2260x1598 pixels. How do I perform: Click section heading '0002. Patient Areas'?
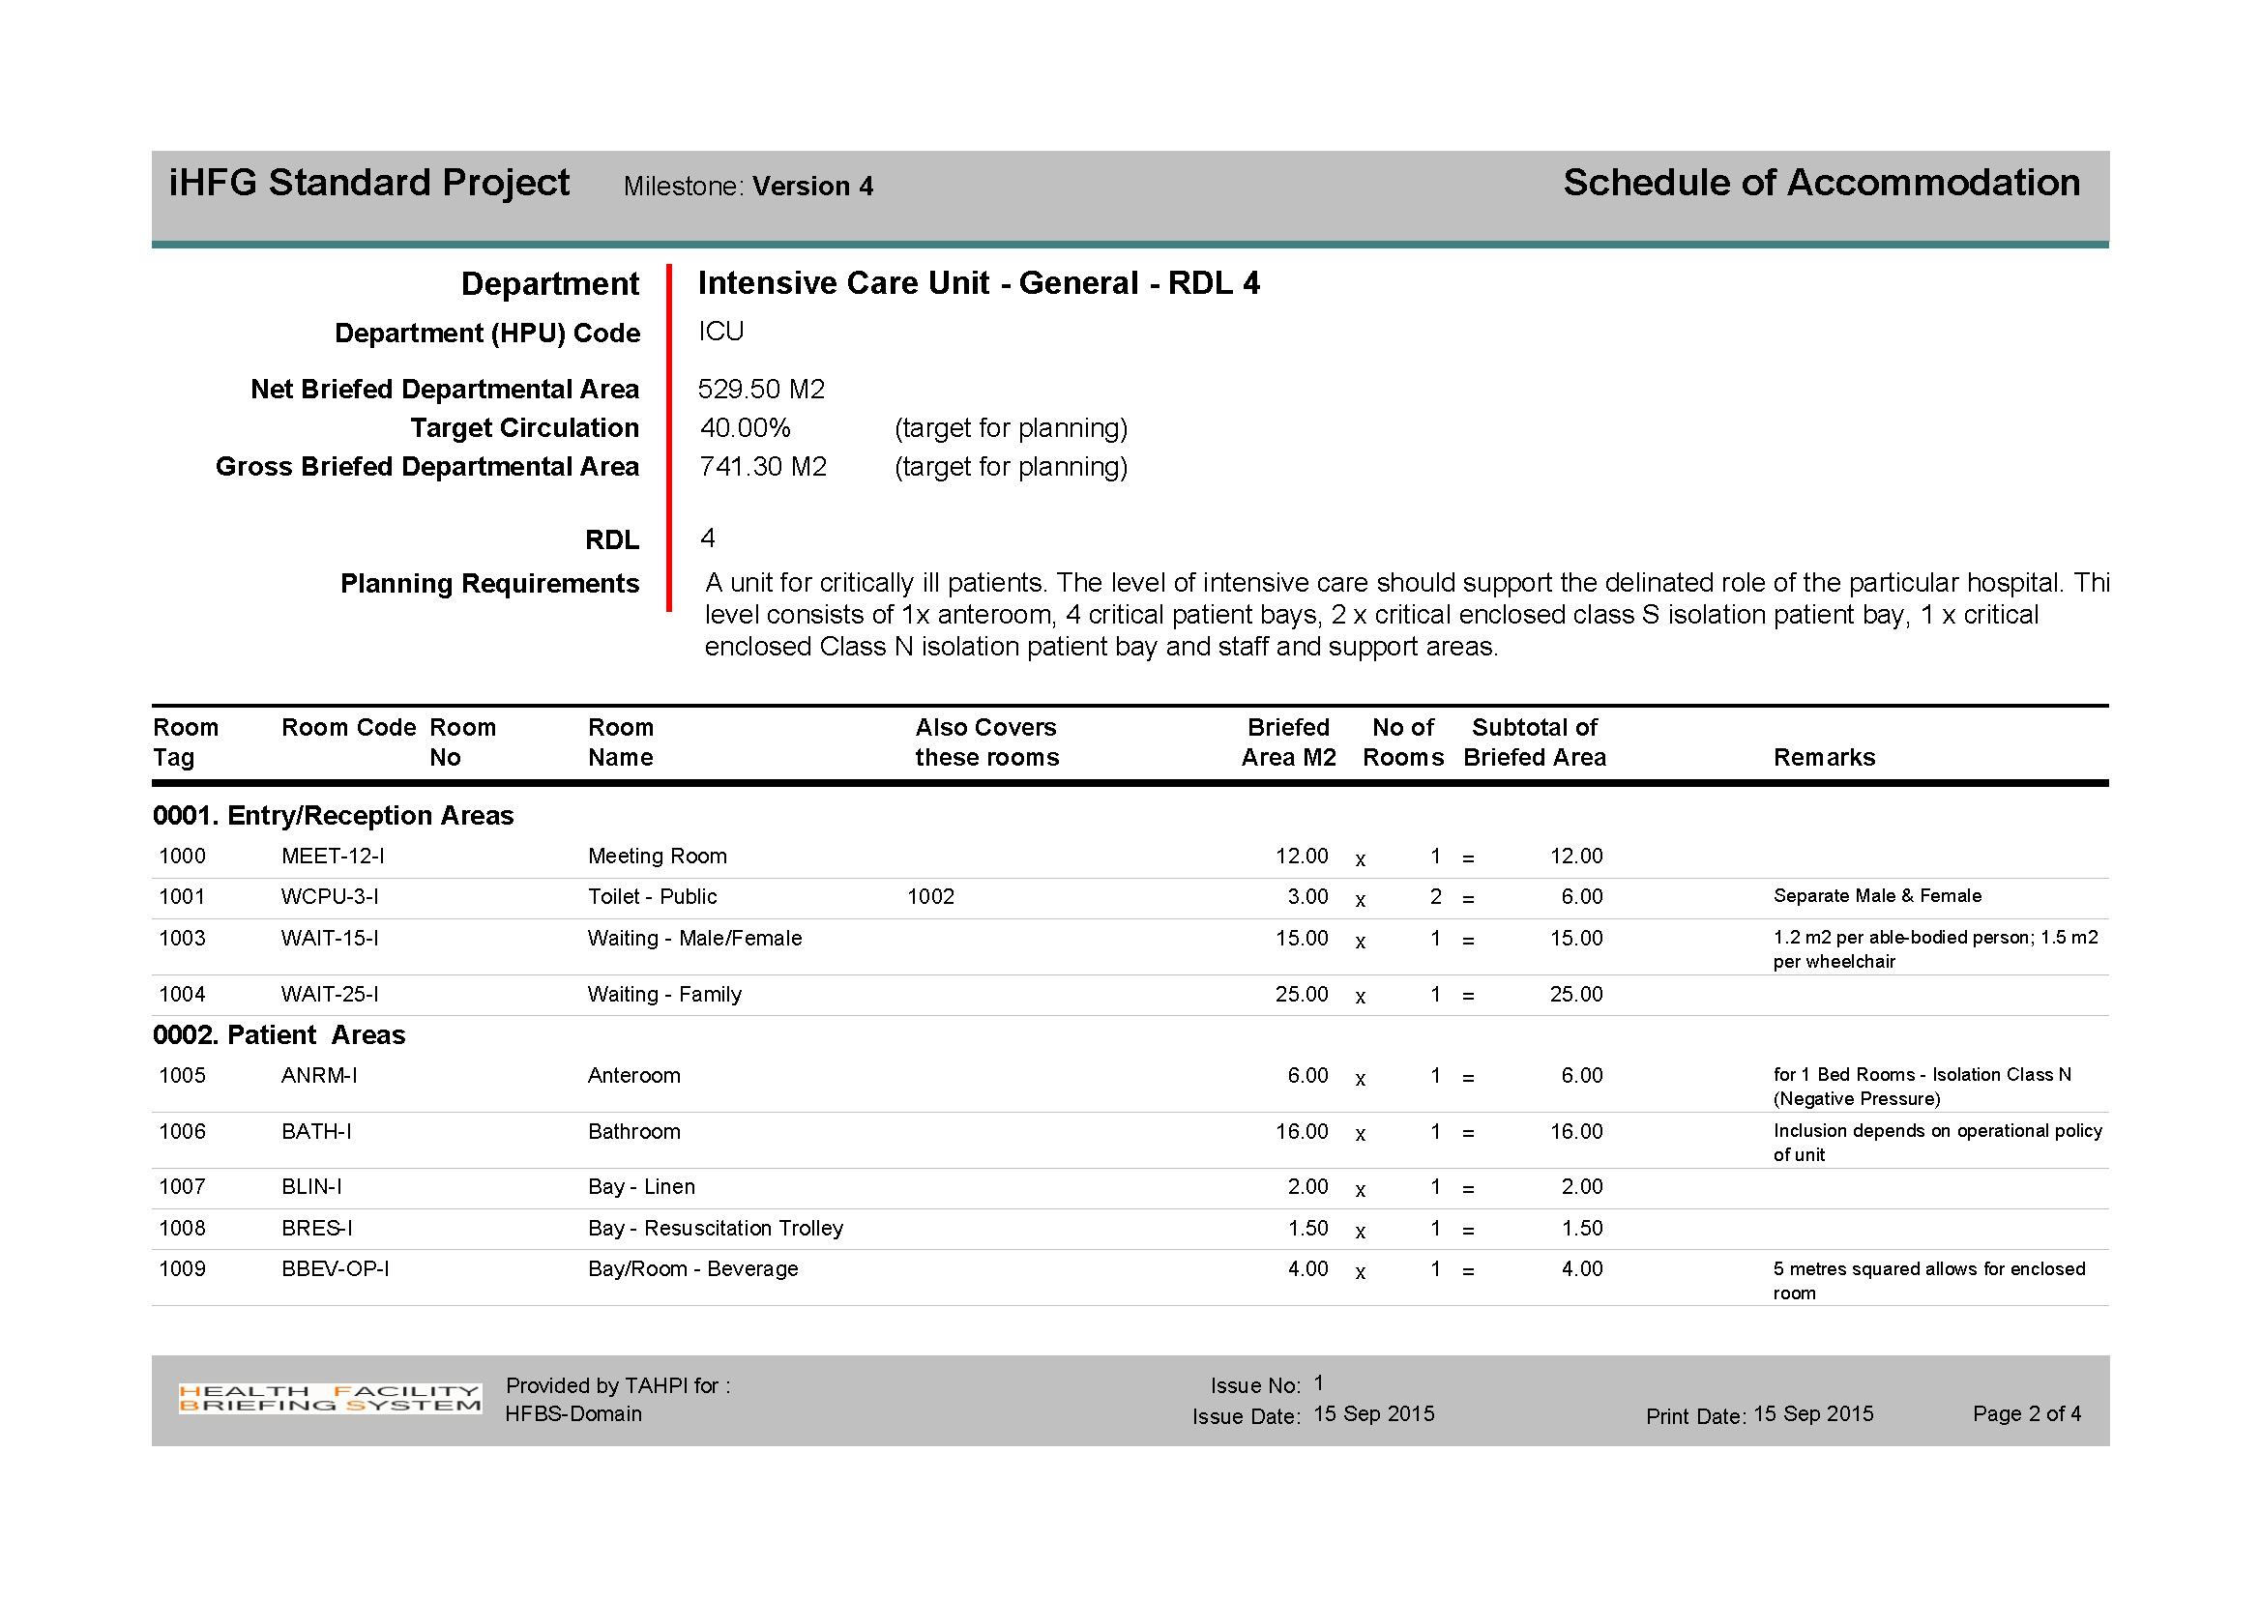coord(279,1035)
